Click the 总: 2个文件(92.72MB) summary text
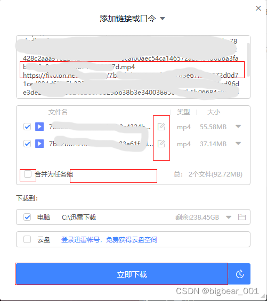The width and height of the screenshot is (267, 301). coord(208,174)
